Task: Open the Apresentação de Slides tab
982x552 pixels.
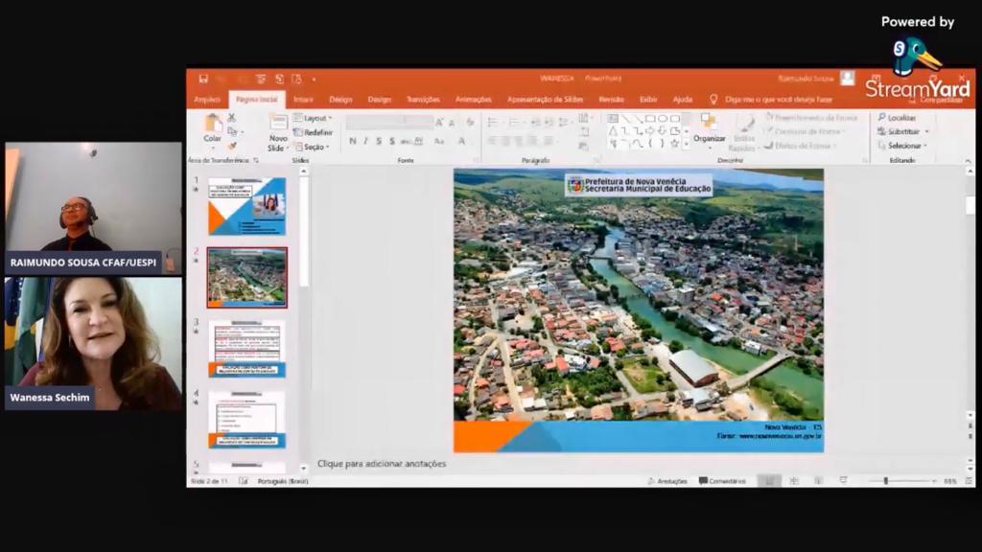Action: point(545,100)
